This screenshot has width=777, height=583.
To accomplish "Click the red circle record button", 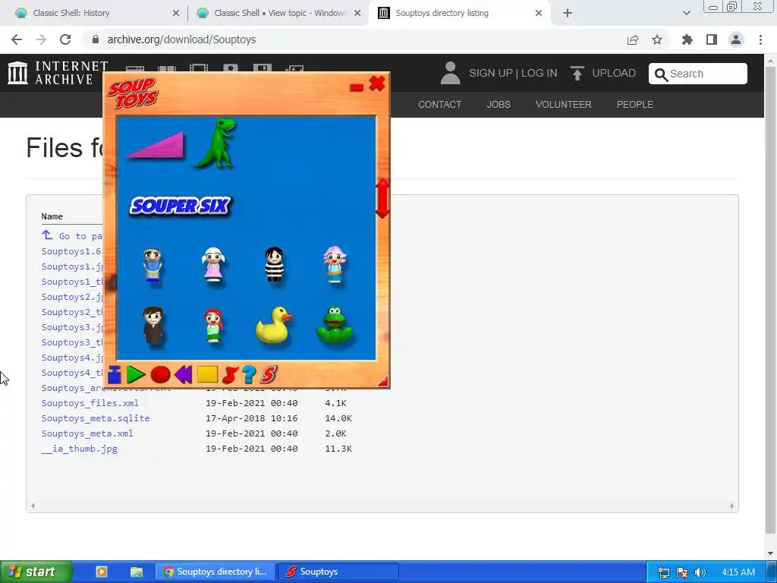I will [x=160, y=375].
